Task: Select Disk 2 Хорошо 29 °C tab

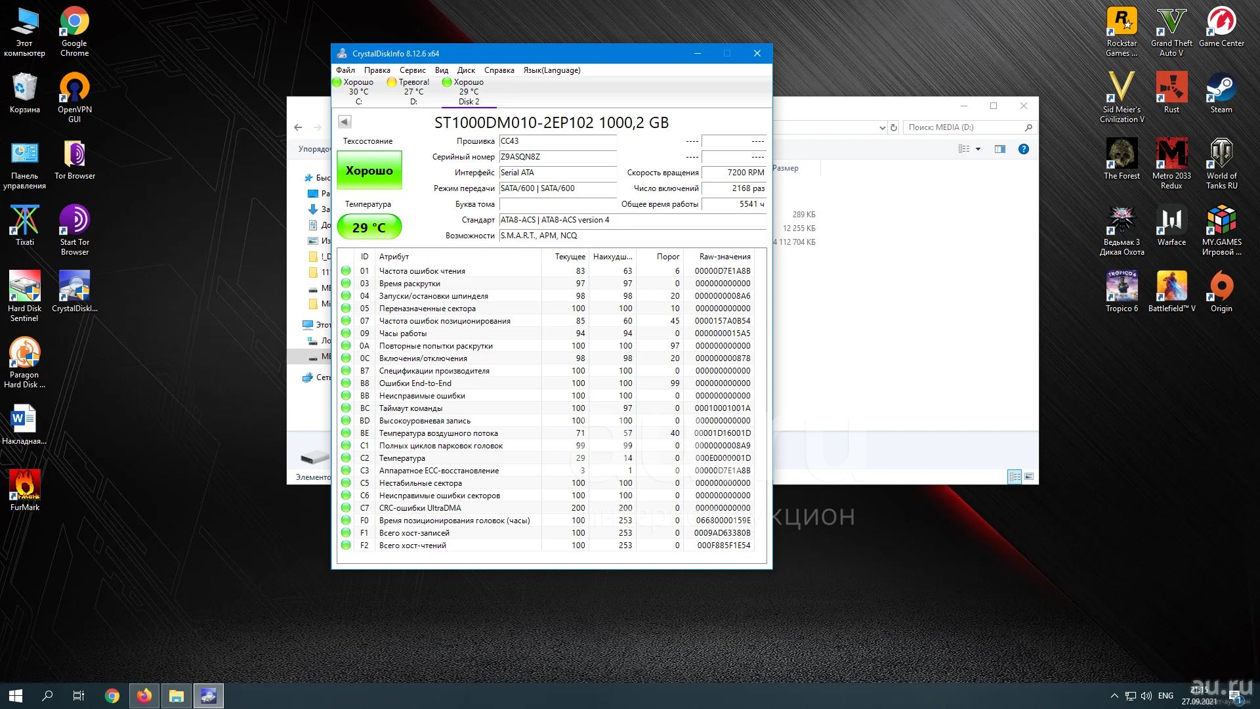Action: pyautogui.click(x=469, y=92)
